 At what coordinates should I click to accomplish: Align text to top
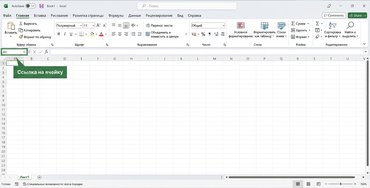point(114,25)
